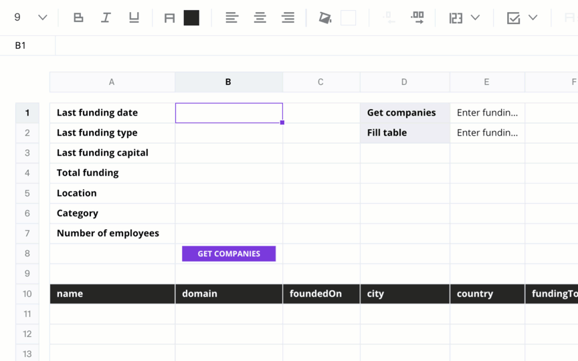This screenshot has height=361, width=578.
Task: Center align the text
Action: (x=260, y=17)
